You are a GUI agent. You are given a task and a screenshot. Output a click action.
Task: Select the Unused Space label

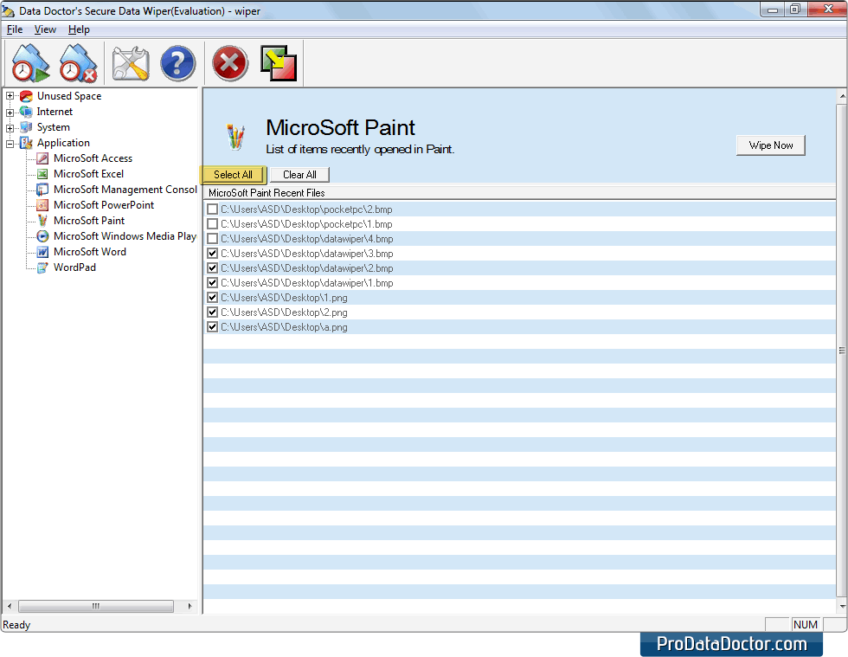(69, 96)
